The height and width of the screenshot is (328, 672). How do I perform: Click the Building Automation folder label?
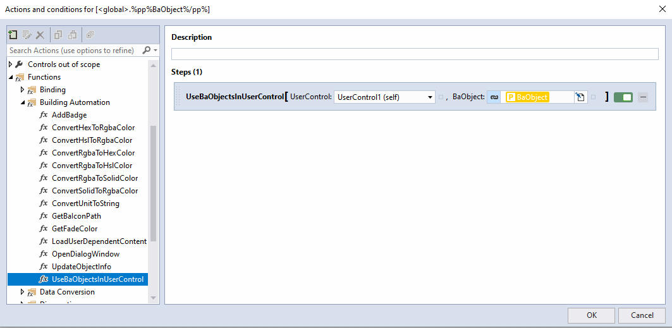(x=75, y=102)
